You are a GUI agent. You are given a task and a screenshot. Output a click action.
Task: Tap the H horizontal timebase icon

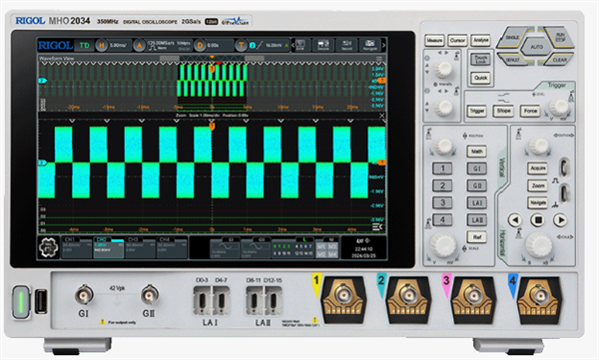102,46
